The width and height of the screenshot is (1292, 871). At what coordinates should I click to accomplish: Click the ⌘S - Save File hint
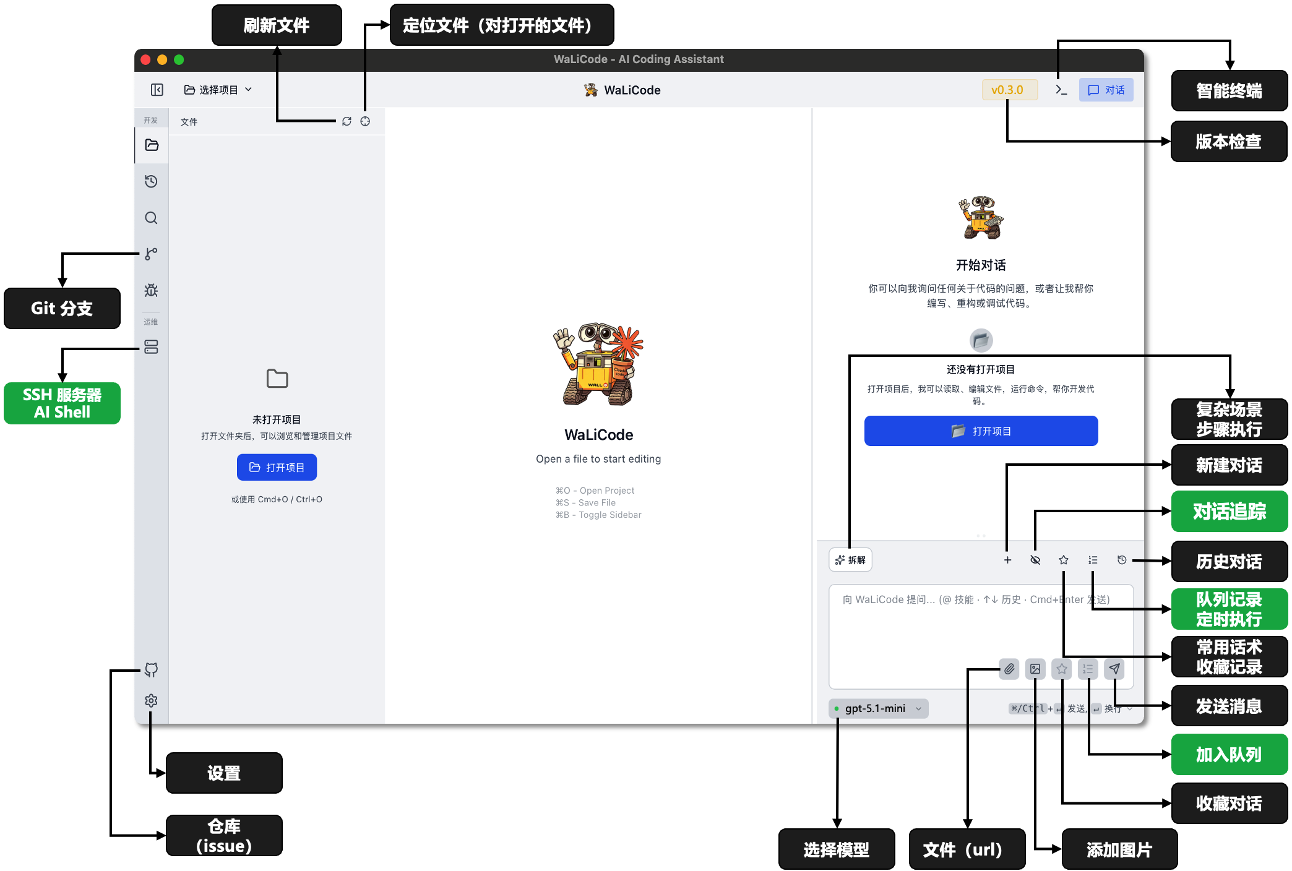pos(585,503)
